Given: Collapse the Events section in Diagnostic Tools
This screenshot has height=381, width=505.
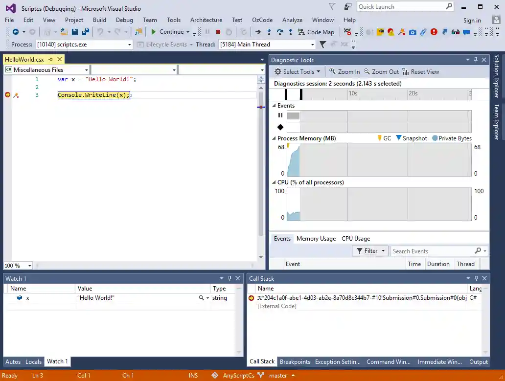Looking at the screenshot, I should (x=274, y=106).
